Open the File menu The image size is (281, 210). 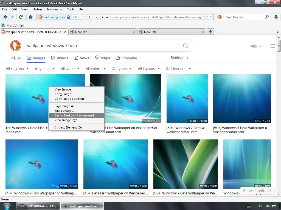tap(5, 9)
